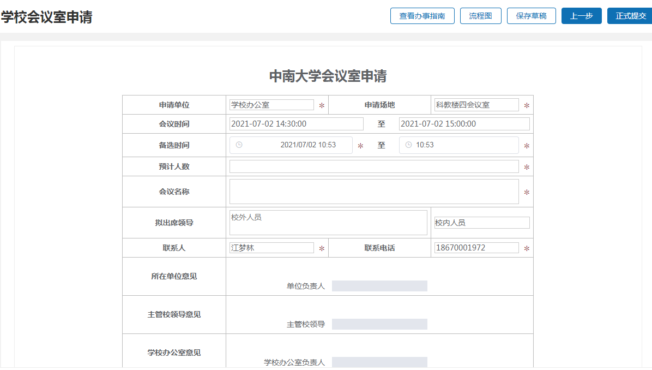652x370 pixels.
Task: Click the 主管校领导 caption text
Action: pos(306,324)
